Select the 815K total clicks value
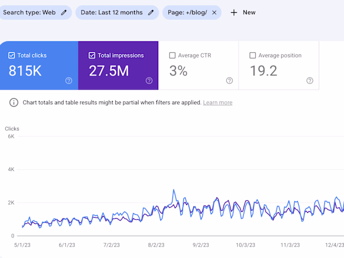This screenshot has width=344, height=258. (x=25, y=71)
